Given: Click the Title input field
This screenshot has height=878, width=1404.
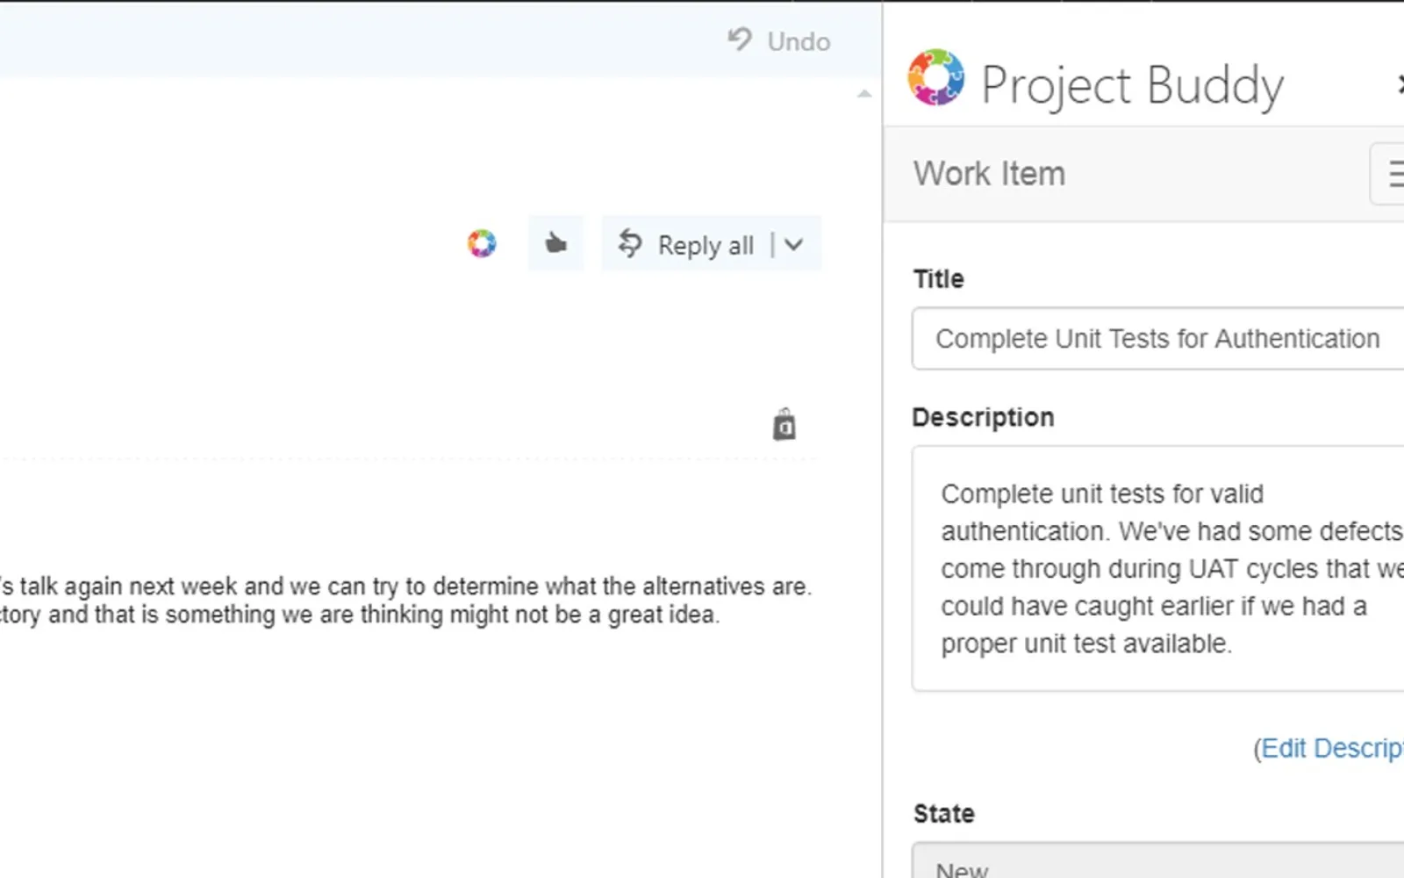Looking at the screenshot, I should coord(1158,338).
